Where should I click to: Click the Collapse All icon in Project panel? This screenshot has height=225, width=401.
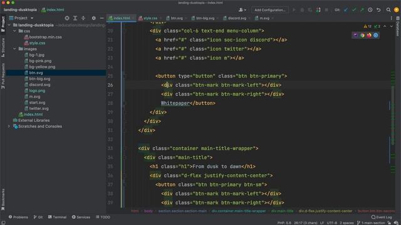(83, 18)
